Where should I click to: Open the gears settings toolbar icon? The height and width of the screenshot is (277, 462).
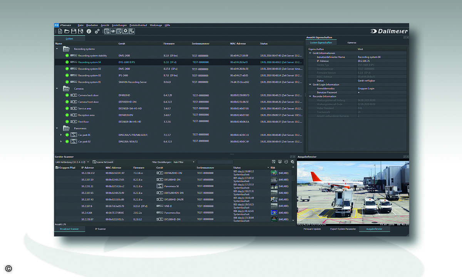[97, 32]
